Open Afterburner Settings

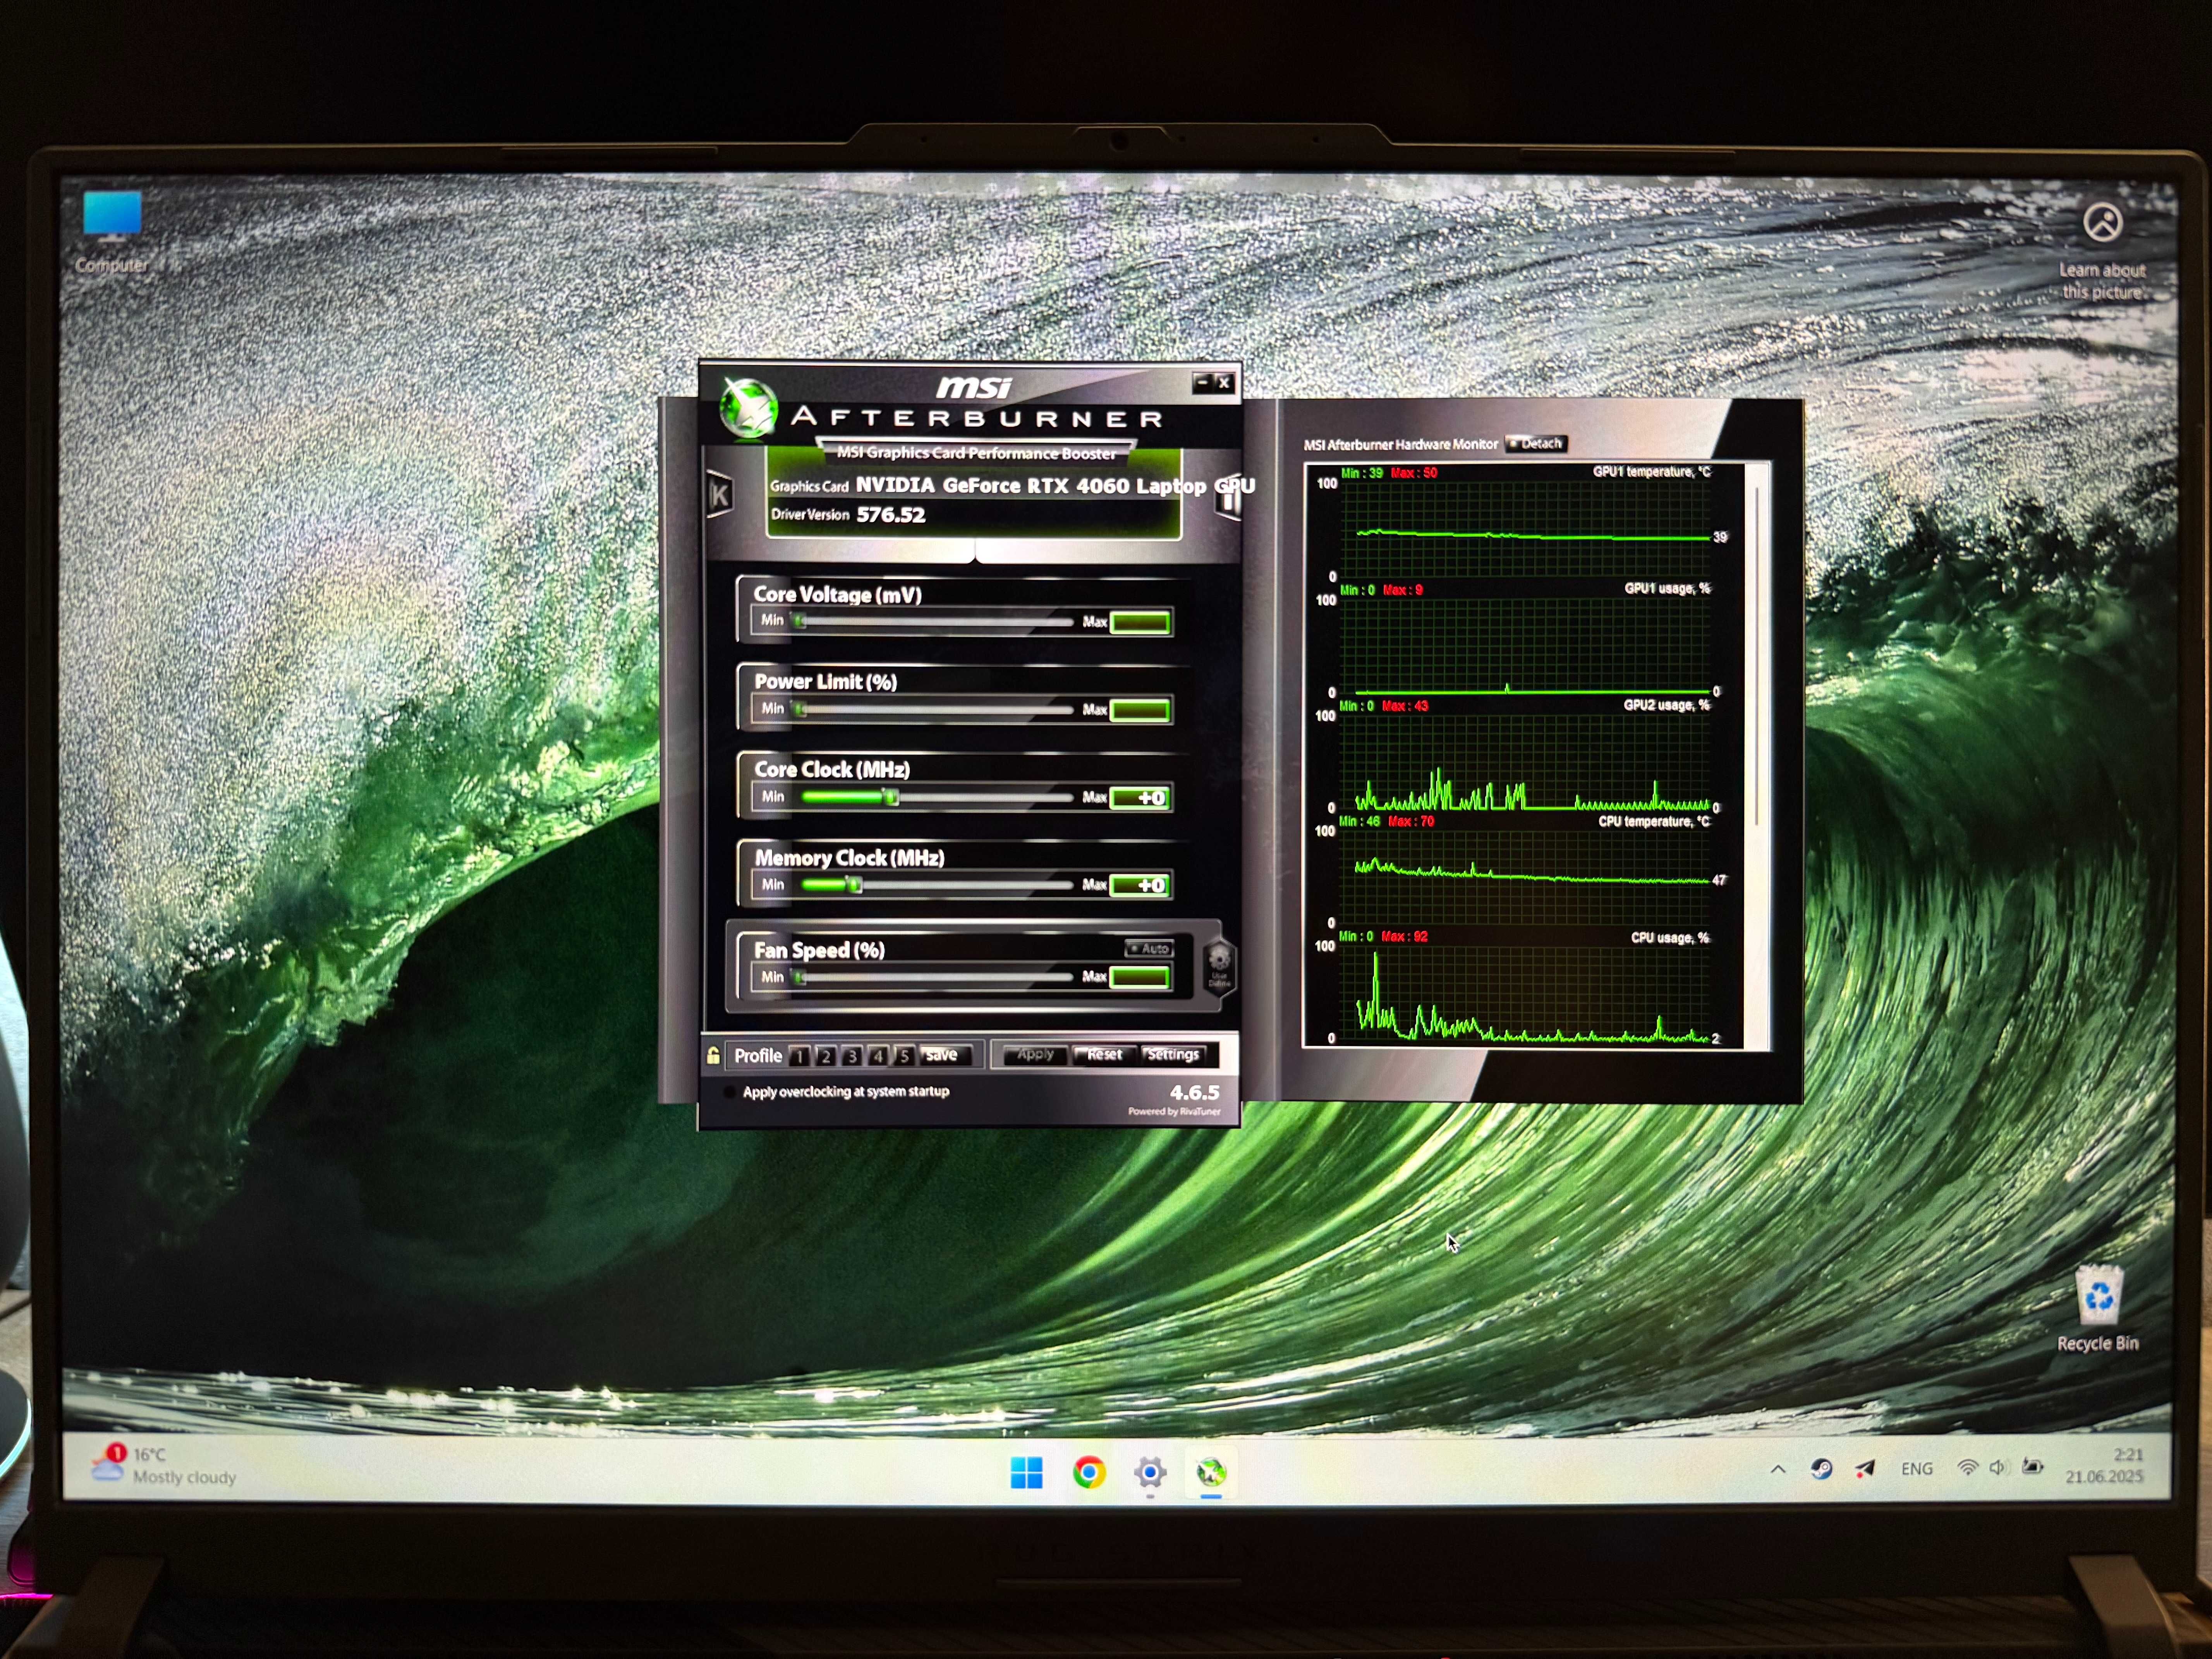tap(1173, 1055)
